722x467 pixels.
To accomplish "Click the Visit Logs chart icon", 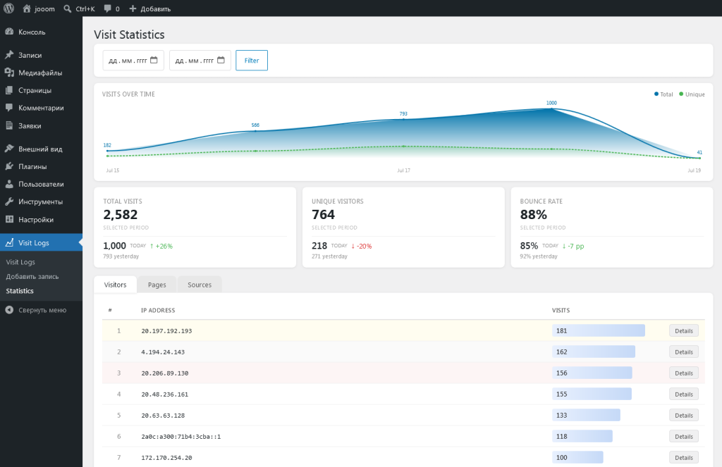I will [9, 242].
